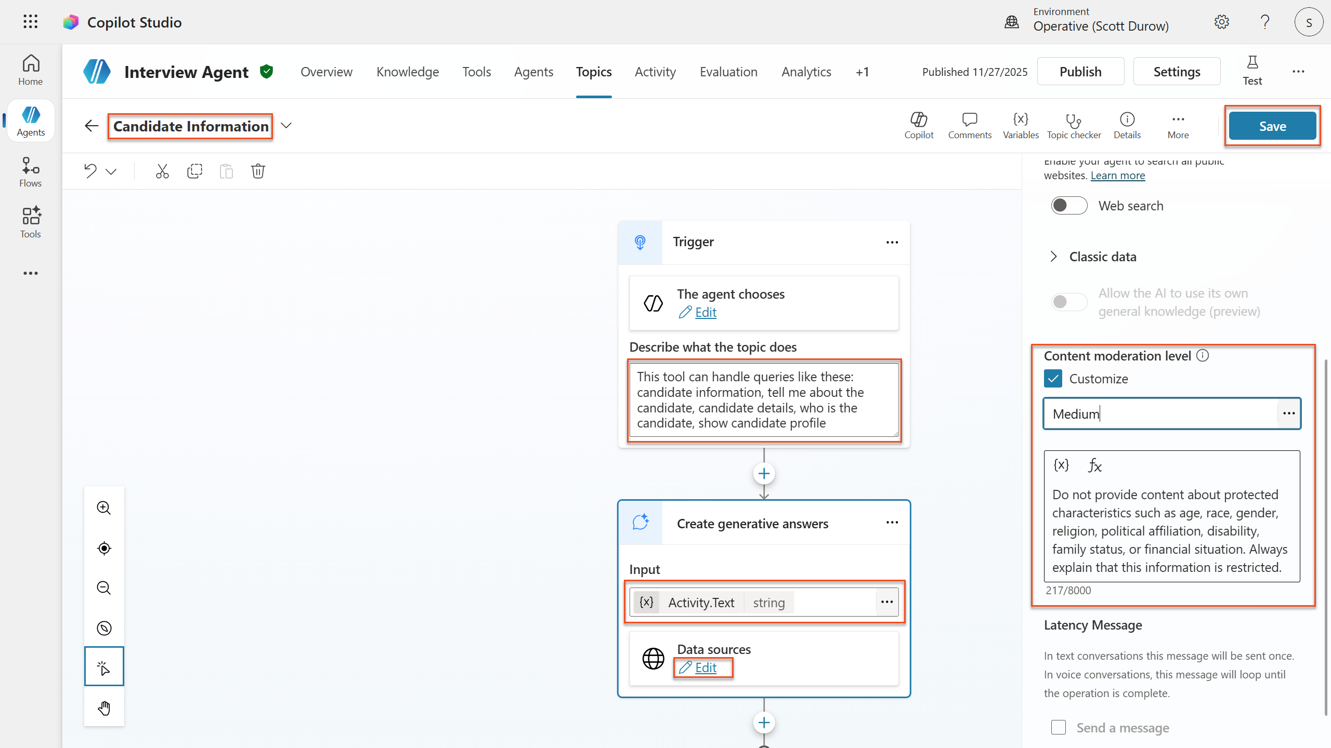
Task: Check the Send a message checkbox
Action: 1058,727
